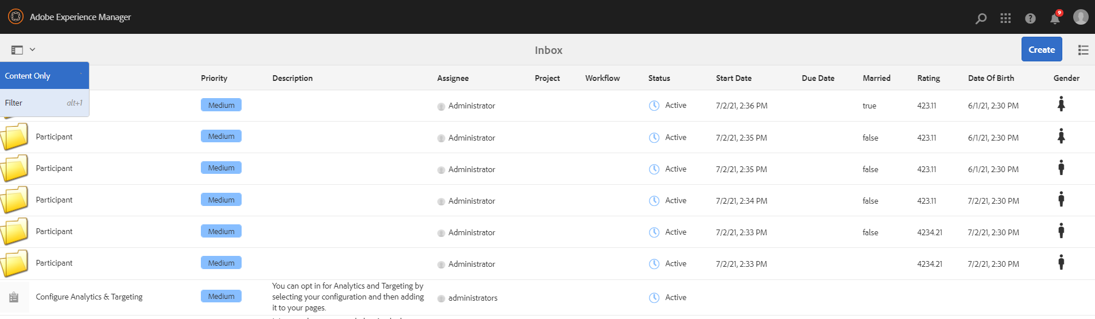Open the help question mark icon

point(1030,18)
